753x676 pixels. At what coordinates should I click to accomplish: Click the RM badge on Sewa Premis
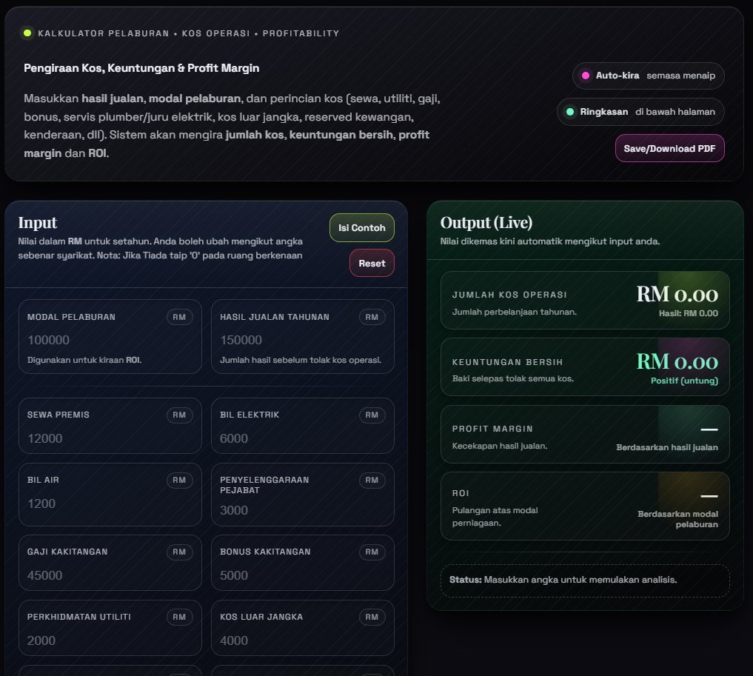180,415
